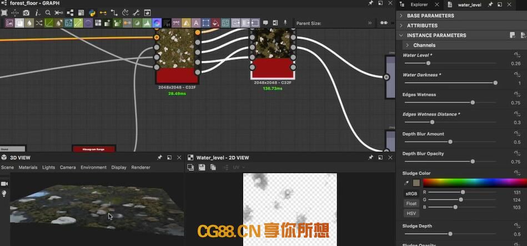
Task: Add a Blend node from the toolbar
Action: 19,23
